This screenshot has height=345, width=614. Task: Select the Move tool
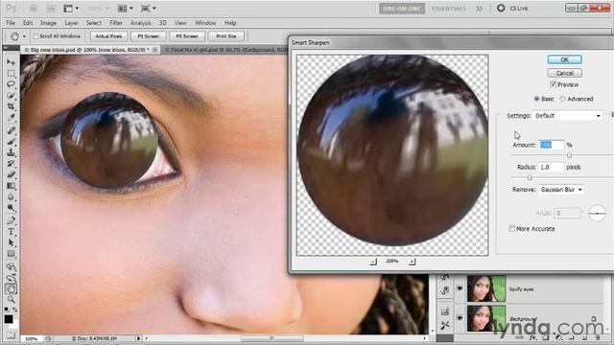(11, 62)
